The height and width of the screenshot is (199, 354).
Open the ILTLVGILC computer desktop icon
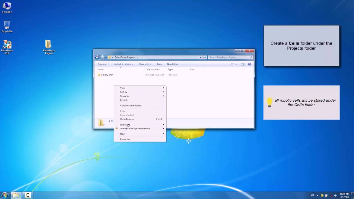point(7,8)
